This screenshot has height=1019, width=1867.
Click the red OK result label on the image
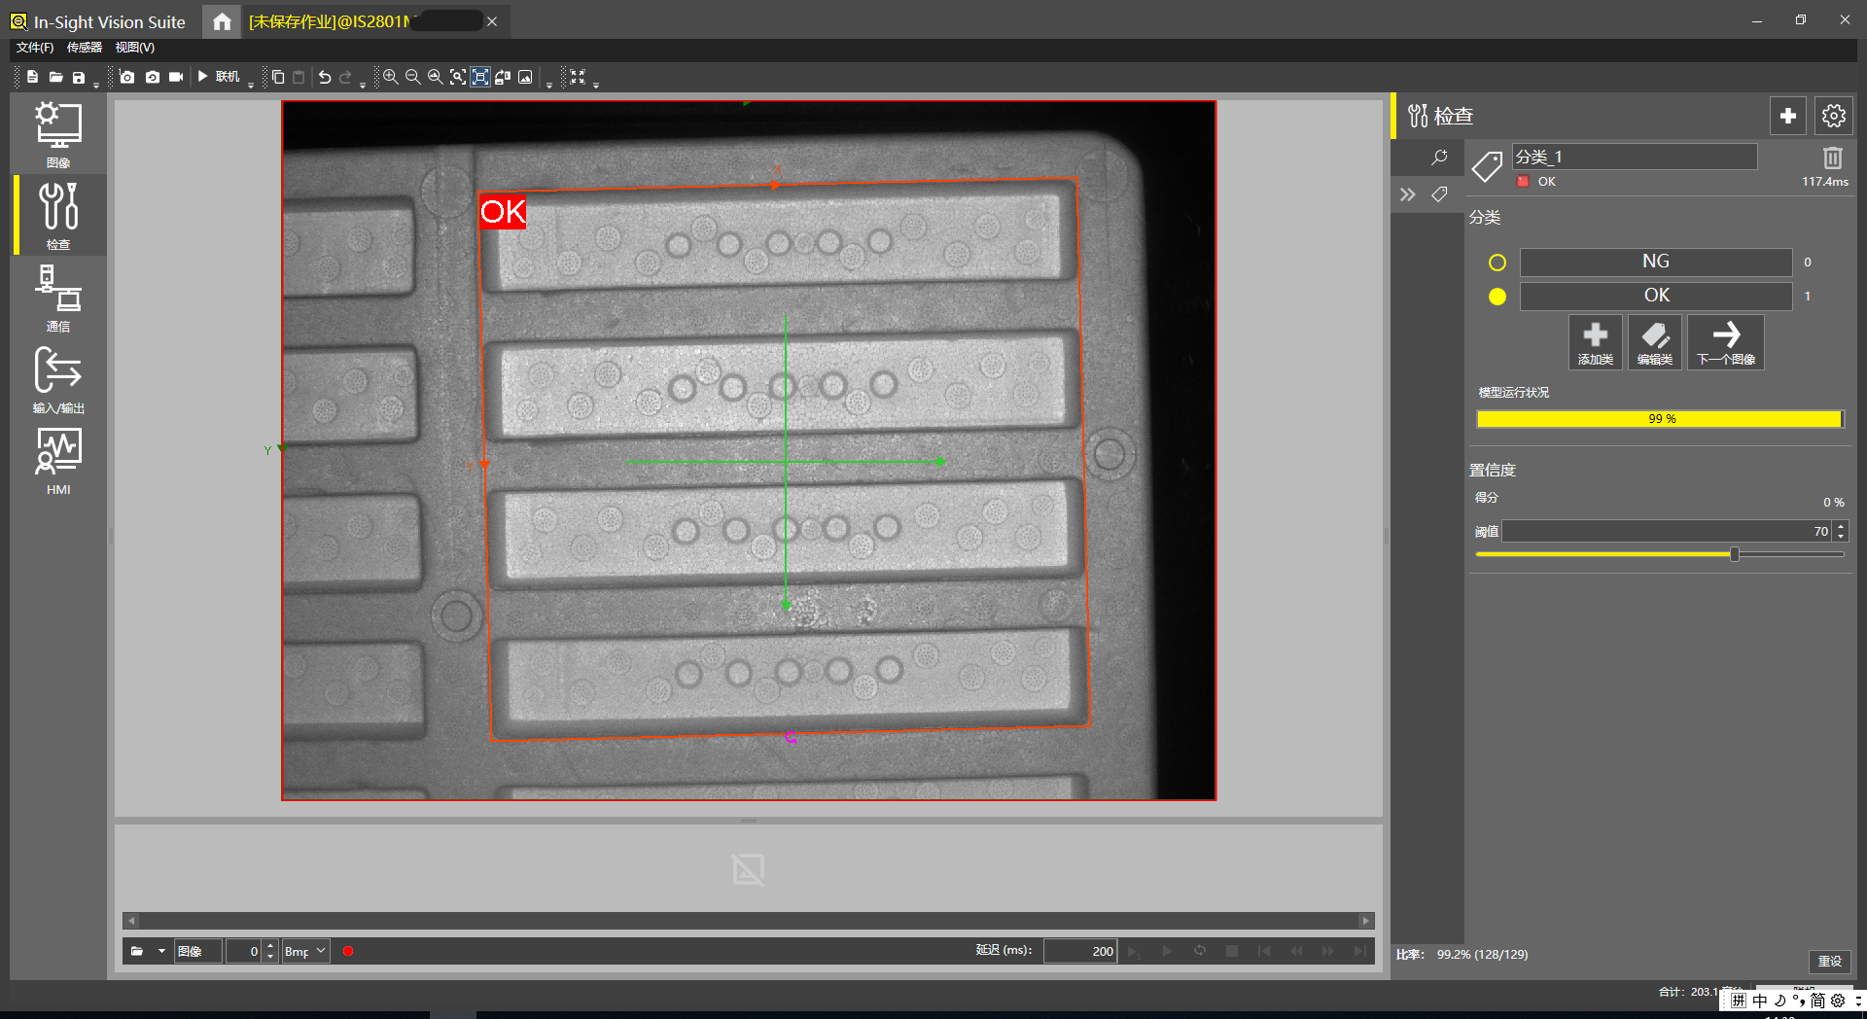(503, 212)
